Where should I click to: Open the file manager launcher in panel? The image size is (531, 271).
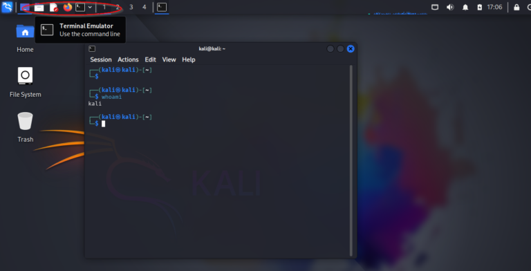39,7
